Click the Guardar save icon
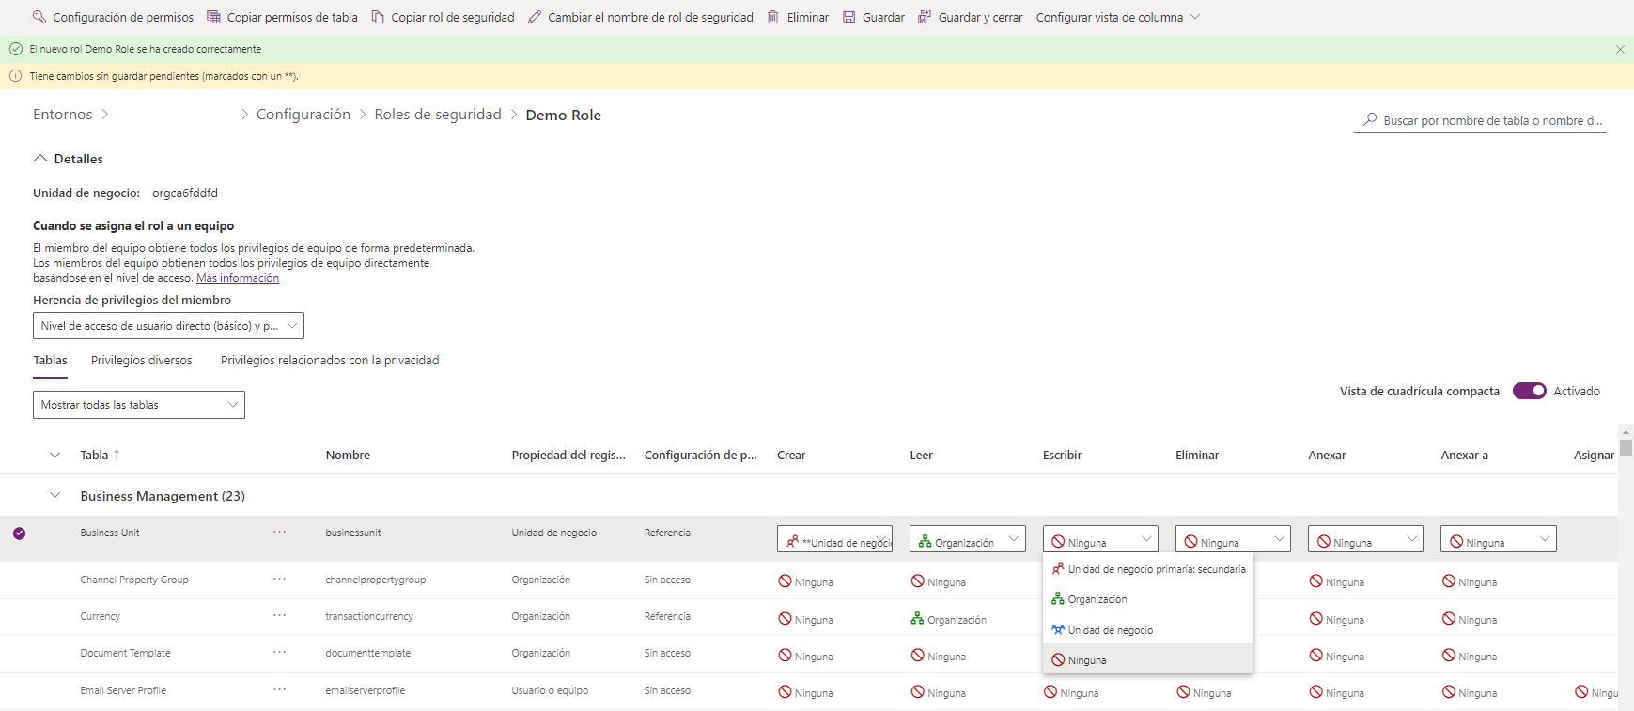Image resolution: width=1634 pixels, height=711 pixels. coord(849,17)
